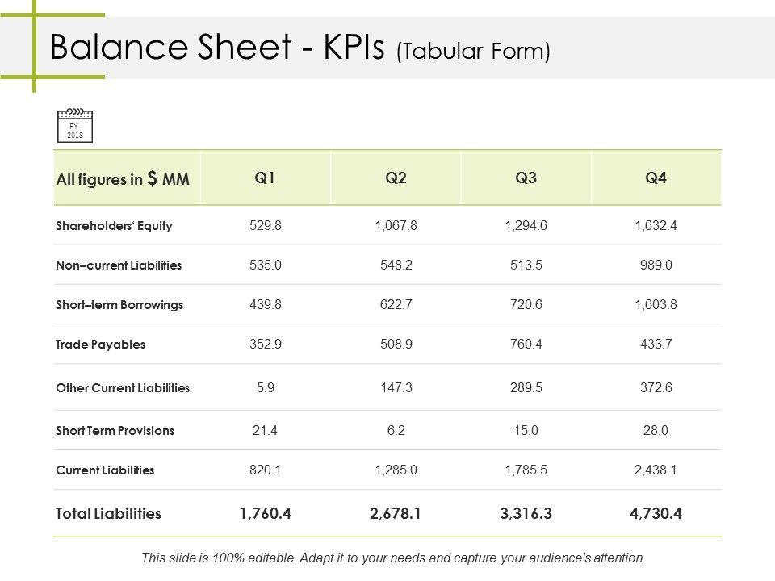Click the Trade Payables row label
This screenshot has width=775, height=581.
101,344
